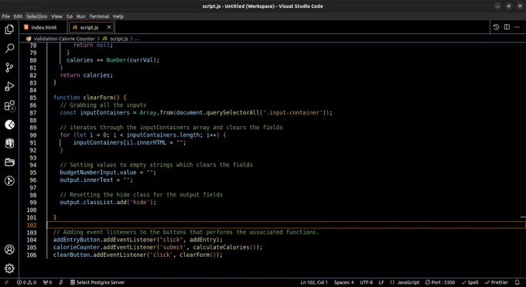
Task: Open the Help menu
Action: pyautogui.click(x=118, y=16)
